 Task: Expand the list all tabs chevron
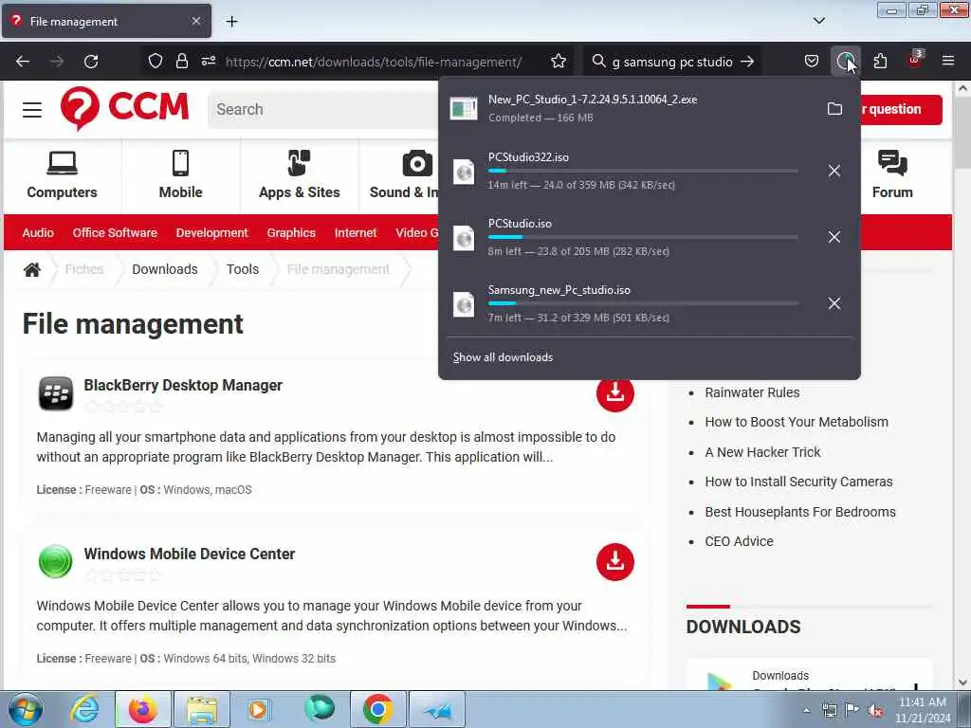[x=818, y=21]
